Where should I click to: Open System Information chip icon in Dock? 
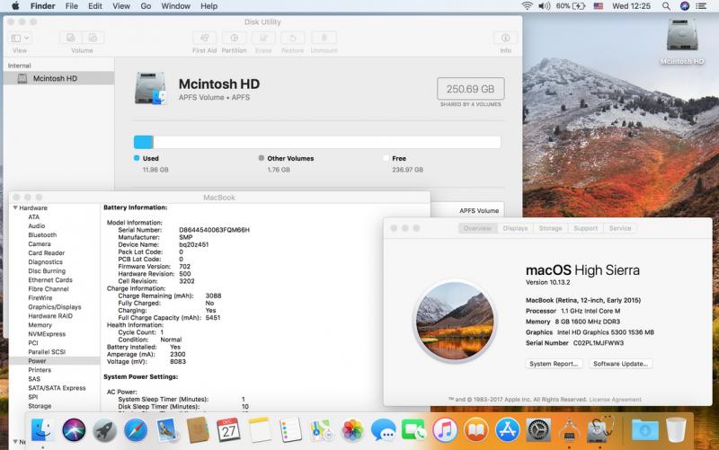tap(569, 430)
